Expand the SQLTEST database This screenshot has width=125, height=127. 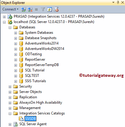(x=16, y=76)
